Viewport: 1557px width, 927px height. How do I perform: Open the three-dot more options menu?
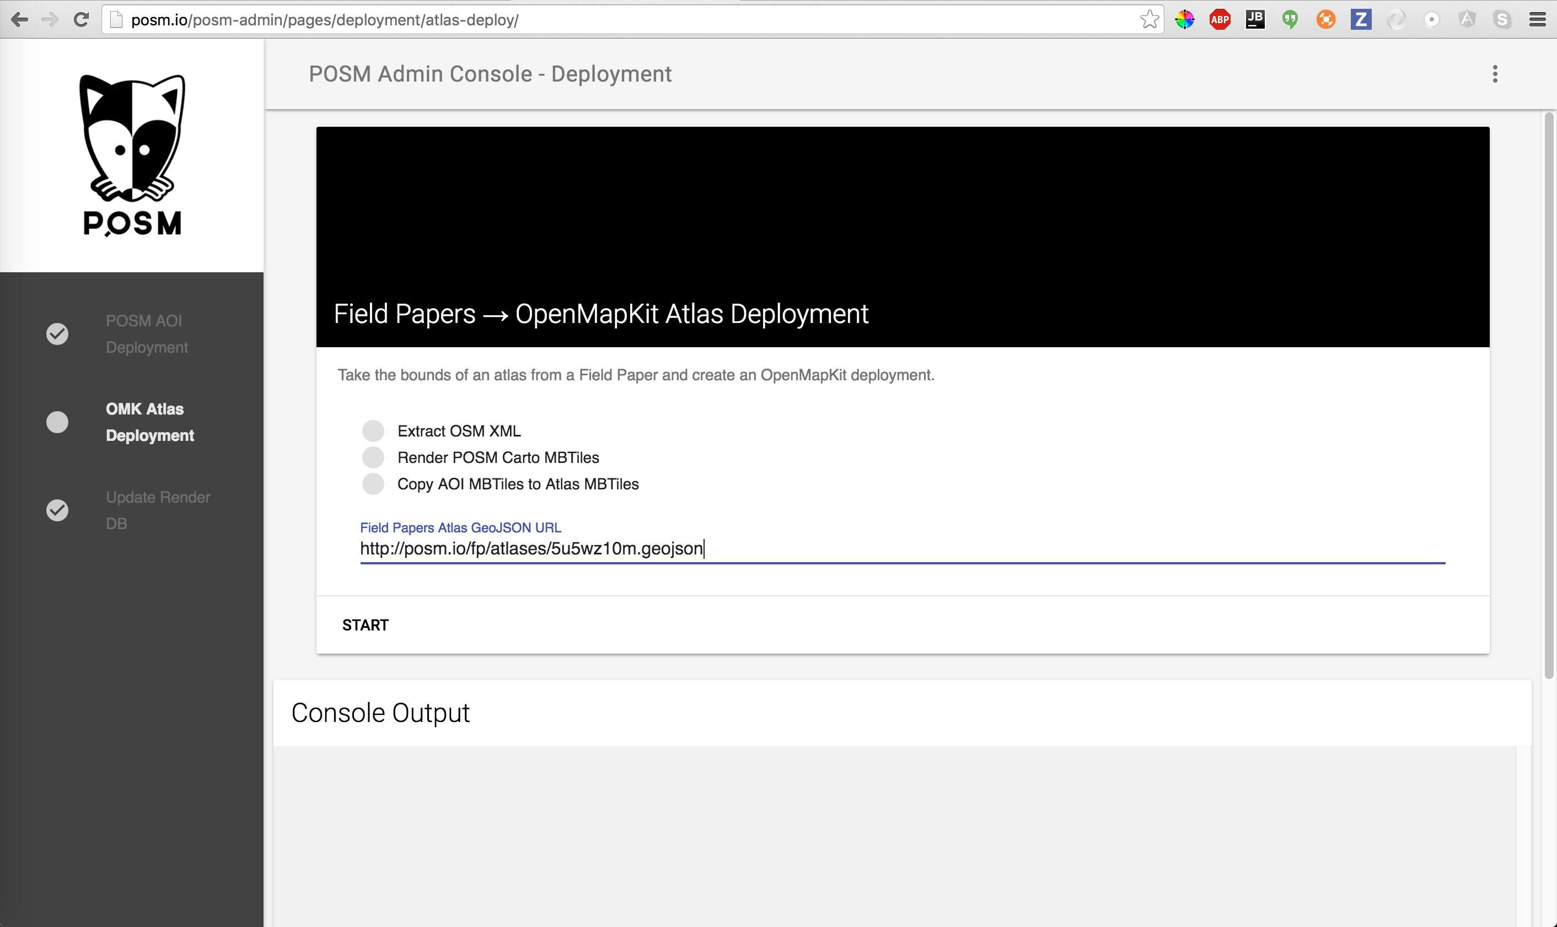pyautogui.click(x=1495, y=74)
